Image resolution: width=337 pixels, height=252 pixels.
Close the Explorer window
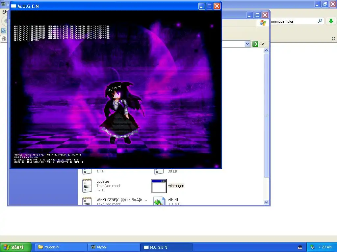(x=265, y=15)
